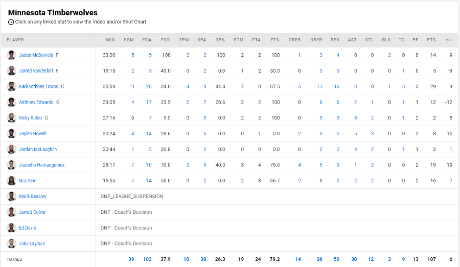Select team total 107 points value

pos(431,259)
